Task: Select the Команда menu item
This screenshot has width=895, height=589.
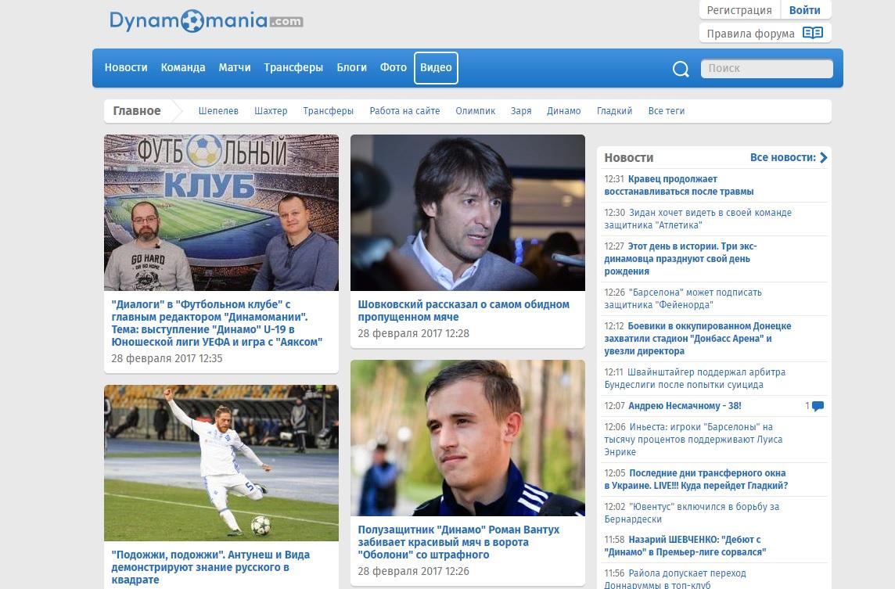Action: click(183, 68)
